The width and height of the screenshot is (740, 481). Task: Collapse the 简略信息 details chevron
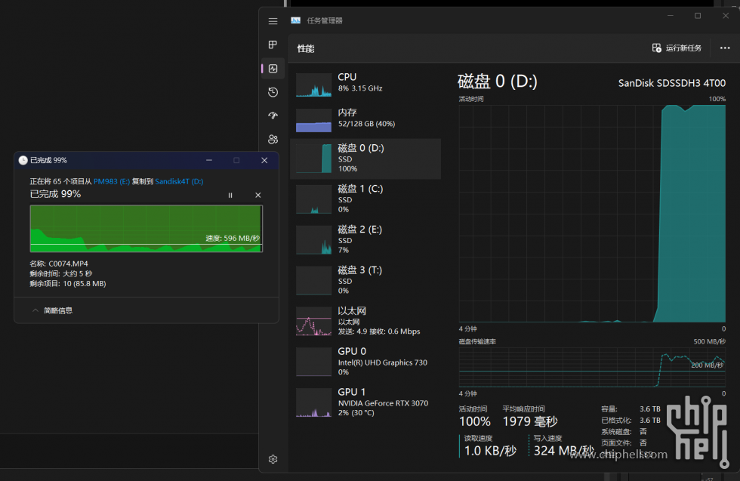click(x=35, y=310)
